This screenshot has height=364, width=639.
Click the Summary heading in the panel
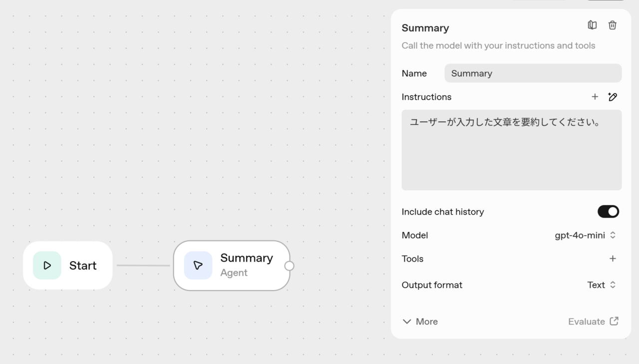coord(425,28)
